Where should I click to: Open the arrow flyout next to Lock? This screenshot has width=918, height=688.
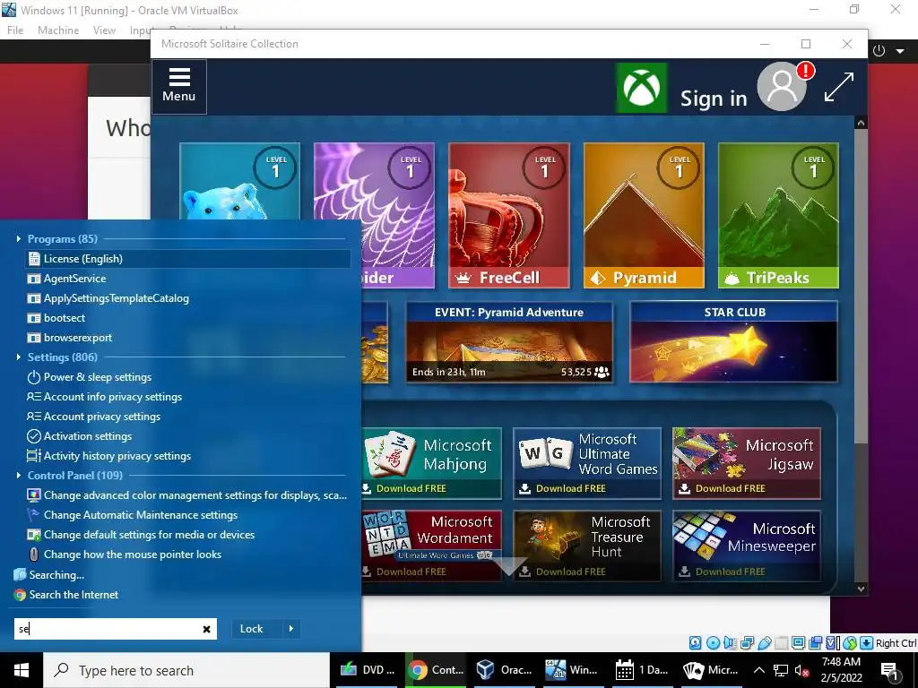291,629
